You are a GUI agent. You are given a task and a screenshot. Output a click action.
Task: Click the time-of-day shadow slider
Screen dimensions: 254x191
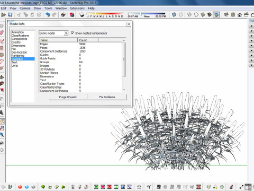[147, 14]
